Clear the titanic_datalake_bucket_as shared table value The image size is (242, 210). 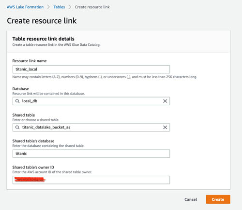pyautogui.click(x=165, y=127)
